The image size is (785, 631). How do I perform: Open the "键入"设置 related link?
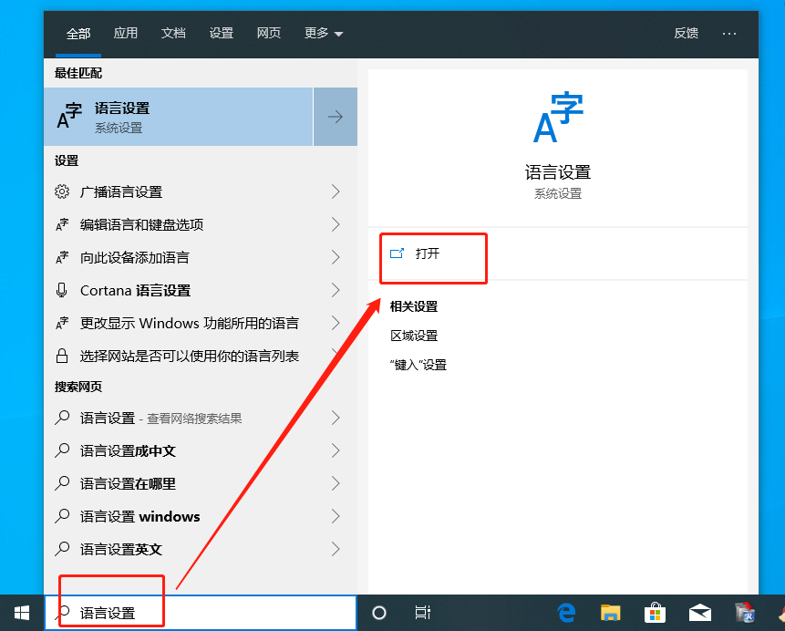(x=418, y=365)
